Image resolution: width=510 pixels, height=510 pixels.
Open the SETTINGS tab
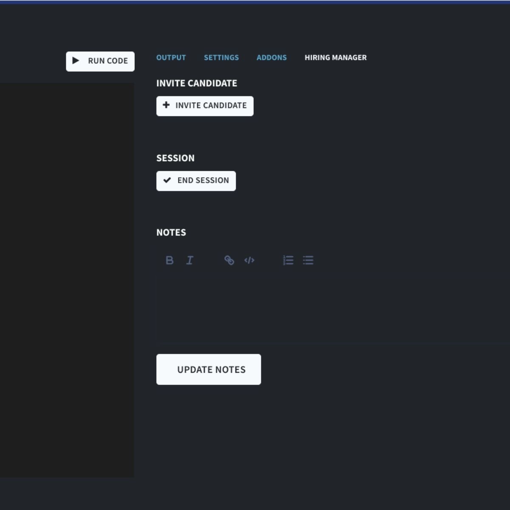pos(221,57)
